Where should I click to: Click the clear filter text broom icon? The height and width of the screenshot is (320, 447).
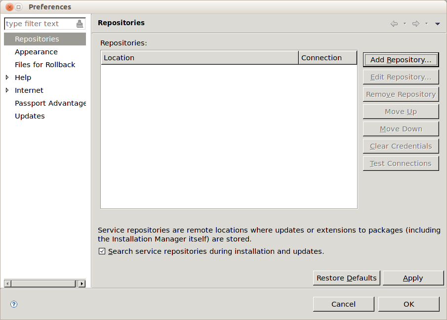(x=80, y=24)
